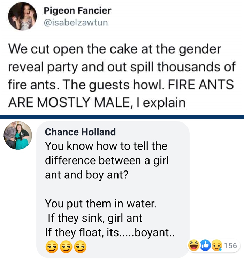Viewport: 244px width, 262px height.
Task: Click the first smirking emoji in the comment
Action: pyautogui.click(x=51, y=247)
